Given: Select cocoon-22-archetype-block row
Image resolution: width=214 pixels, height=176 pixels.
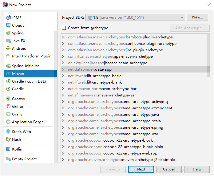Looking at the screenshot, I should (134, 140).
